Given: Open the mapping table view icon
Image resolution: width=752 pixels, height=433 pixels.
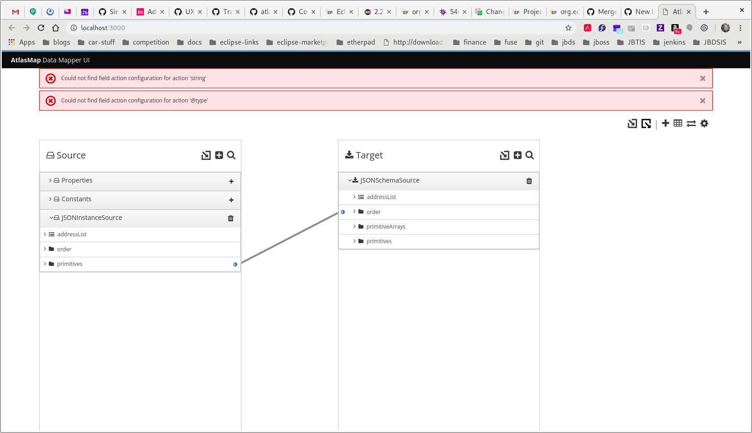Looking at the screenshot, I should point(678,123).
